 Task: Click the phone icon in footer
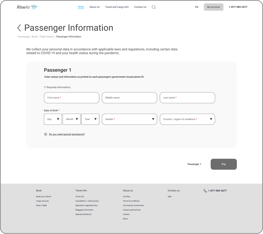click(205, 191)
